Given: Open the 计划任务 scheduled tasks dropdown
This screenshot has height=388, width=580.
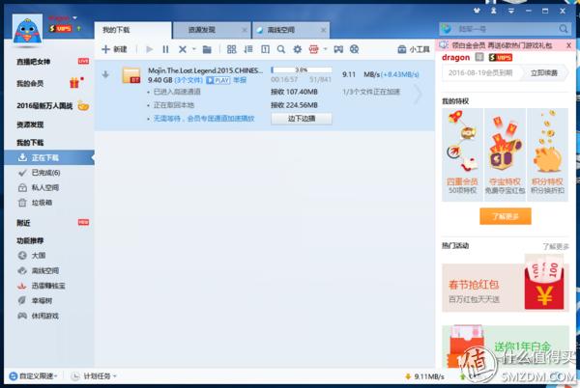Looking at the screenshot, I should pos(102,375).
